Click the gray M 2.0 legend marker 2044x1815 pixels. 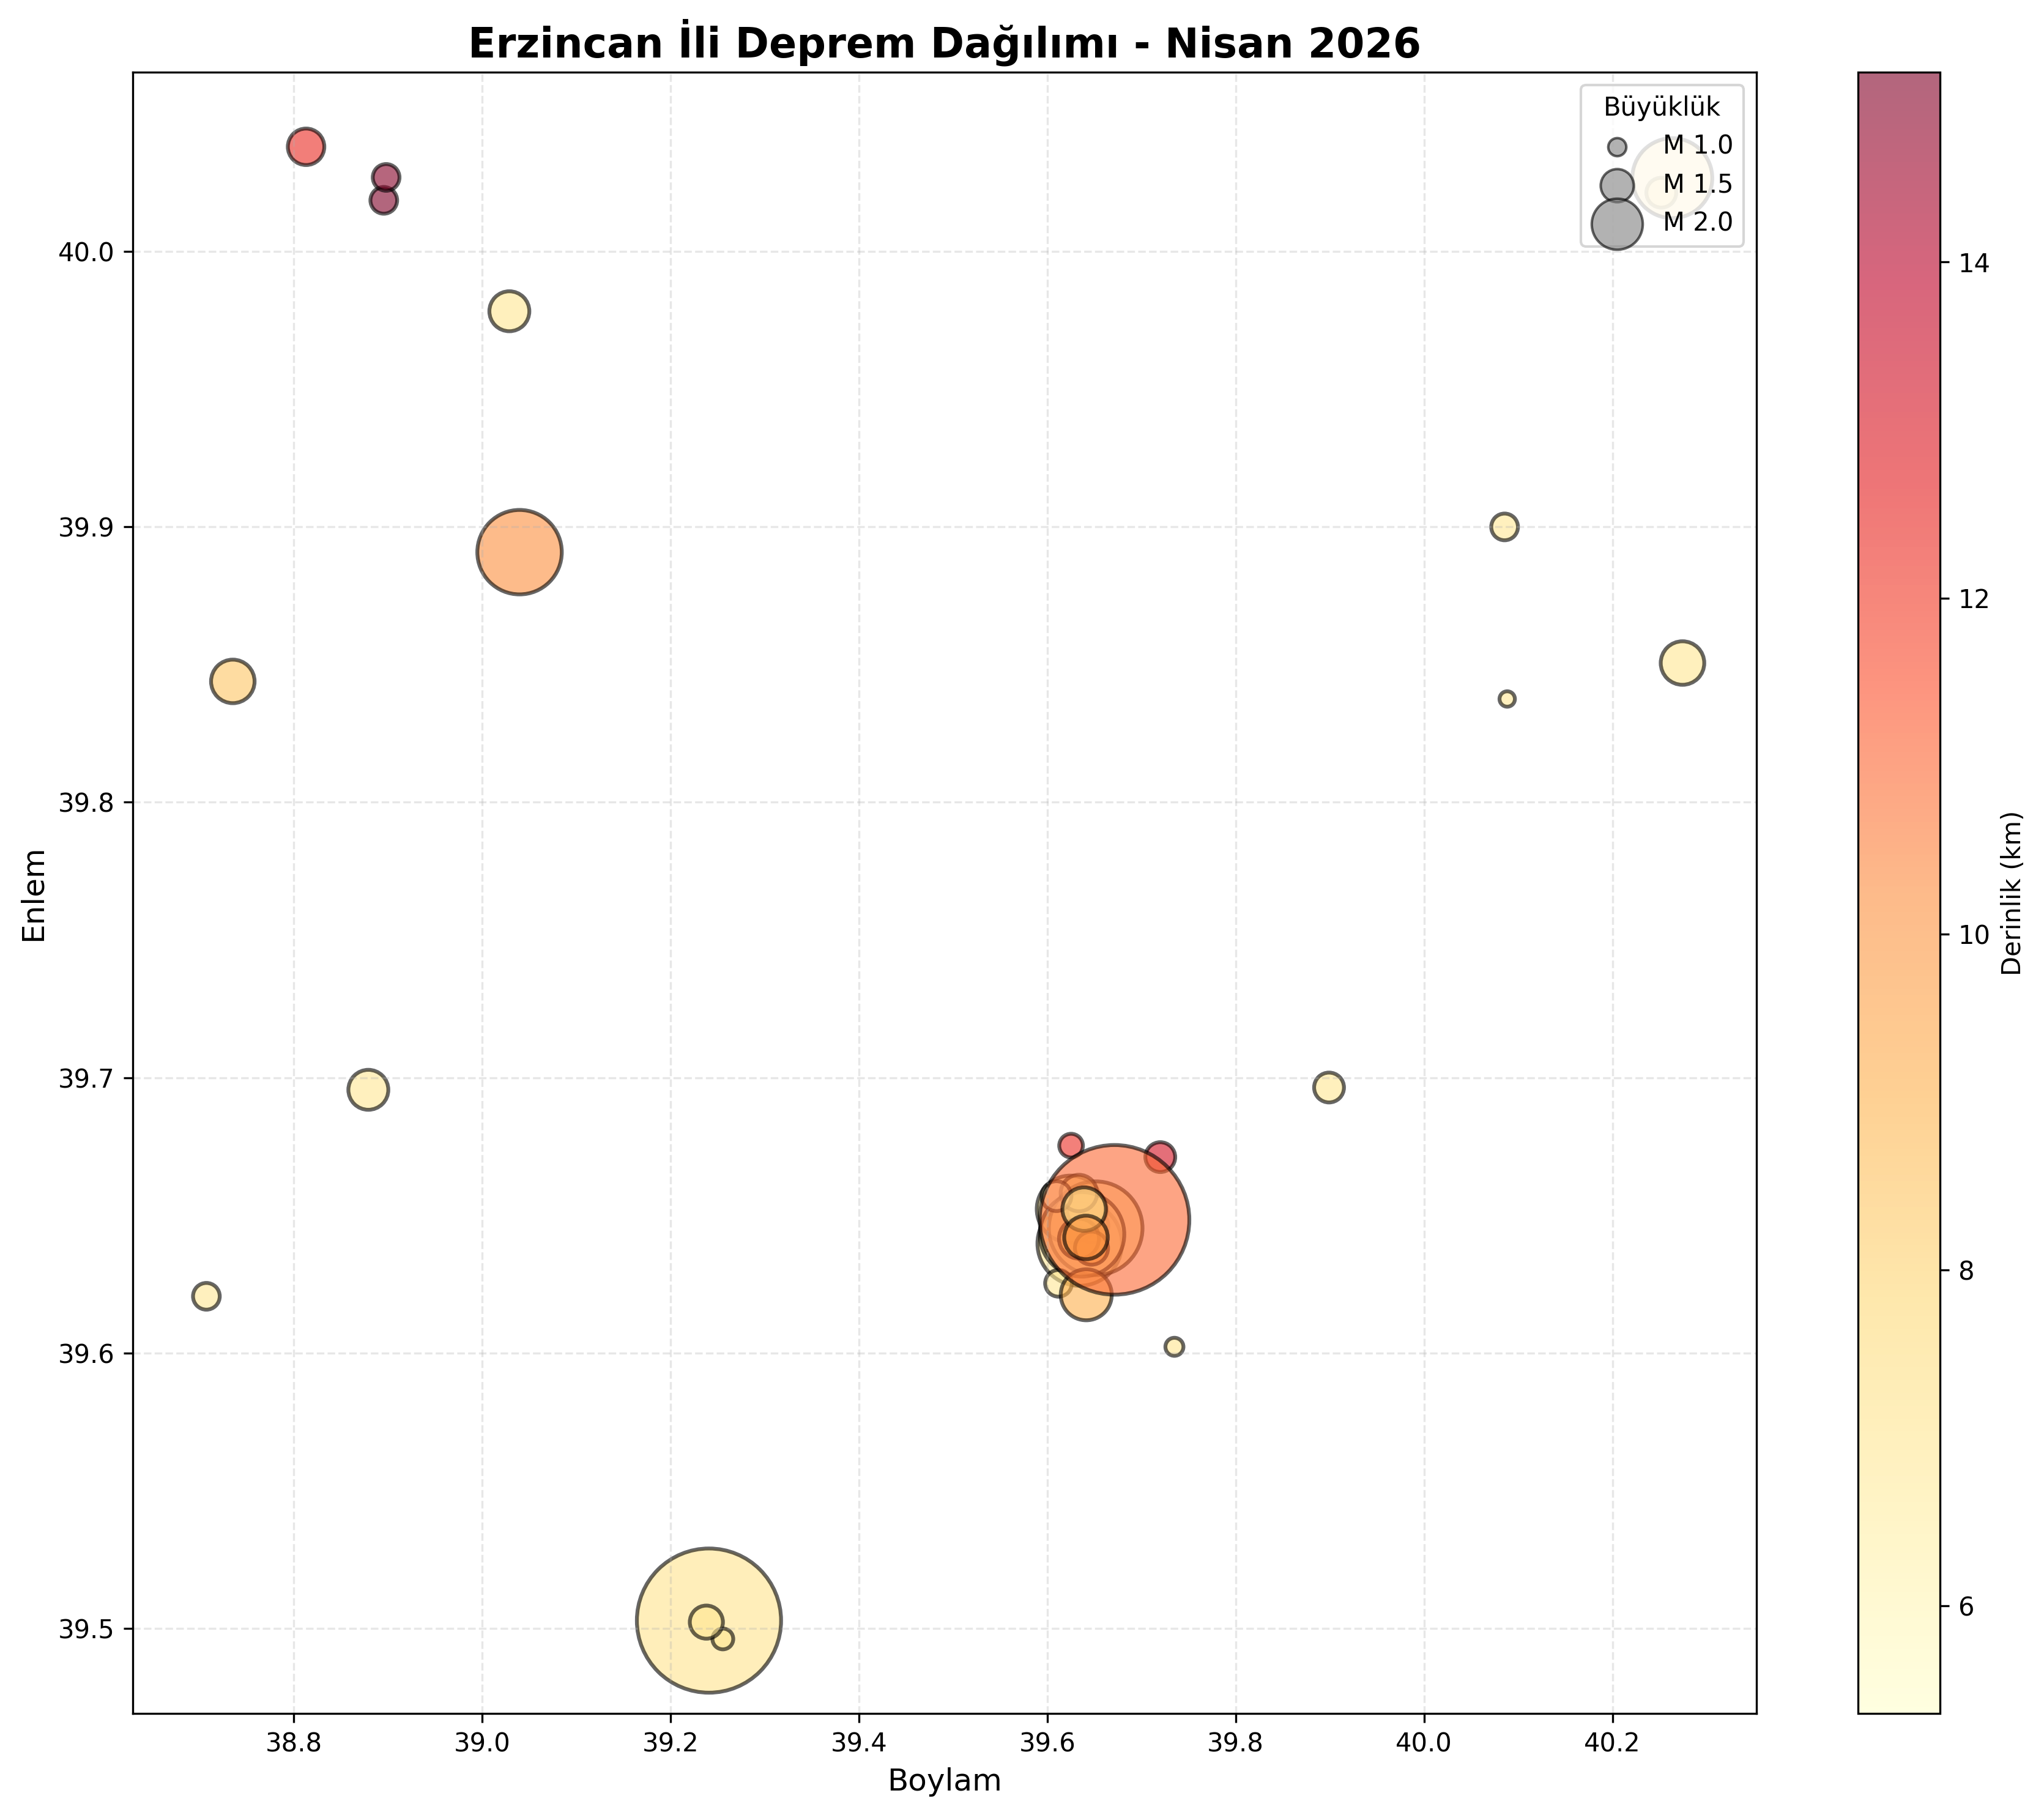click(x=1617, y=223)
